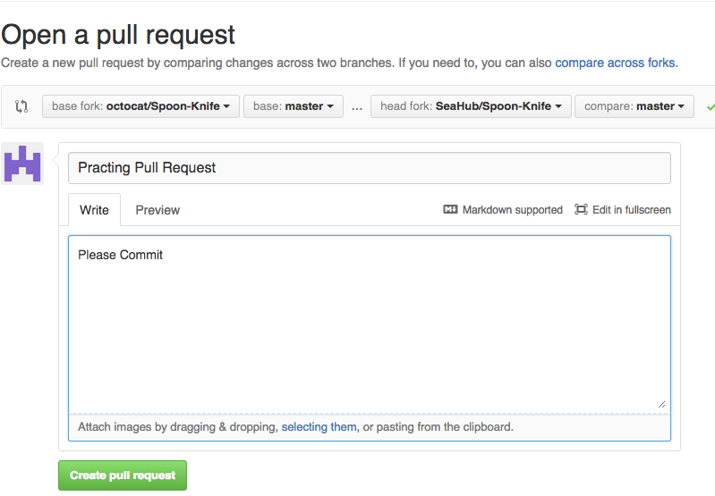Click the selecting them link
The width and height of the screenshot is (715, 496).
[x=319, y=427]
